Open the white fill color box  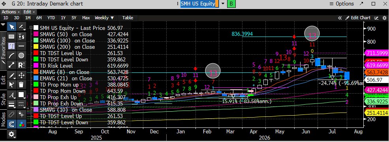21,95
